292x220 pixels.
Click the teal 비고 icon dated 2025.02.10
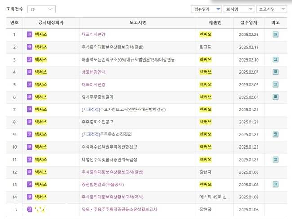point(275,60)
